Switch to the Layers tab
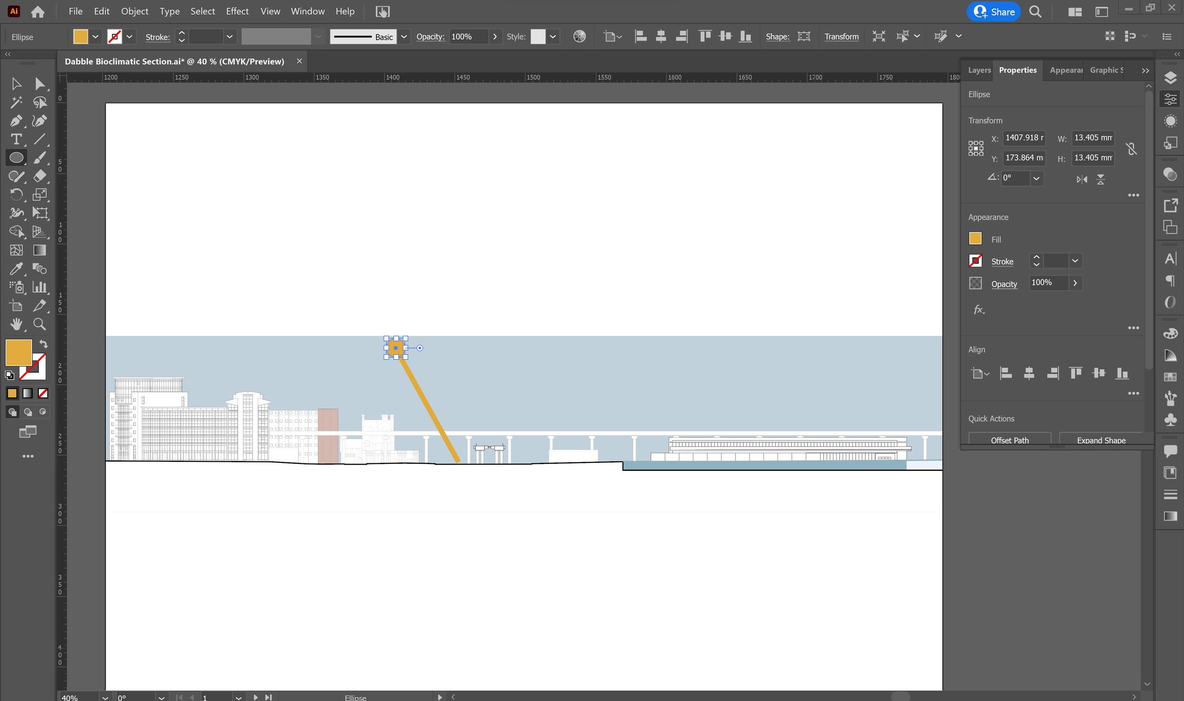This screenshot has height=701, width=1184. coord(979,70)
